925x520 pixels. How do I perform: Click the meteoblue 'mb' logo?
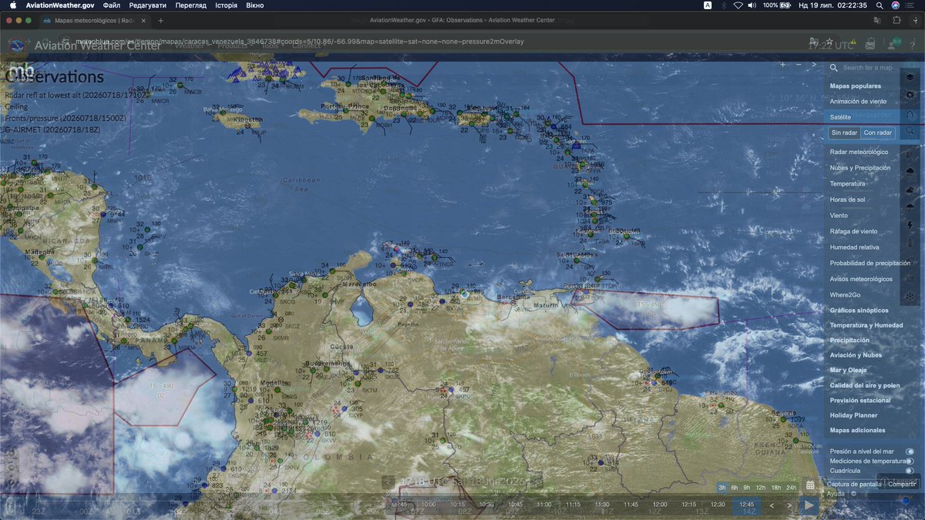click(x=20, y=71)
